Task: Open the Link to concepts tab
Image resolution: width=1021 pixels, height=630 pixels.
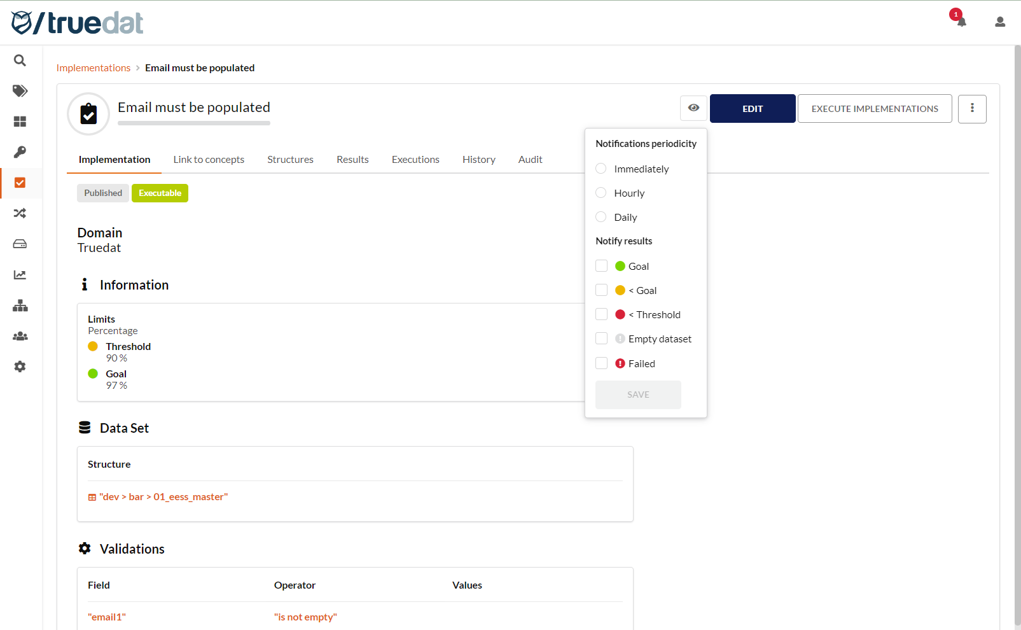Action: [209, 159]
